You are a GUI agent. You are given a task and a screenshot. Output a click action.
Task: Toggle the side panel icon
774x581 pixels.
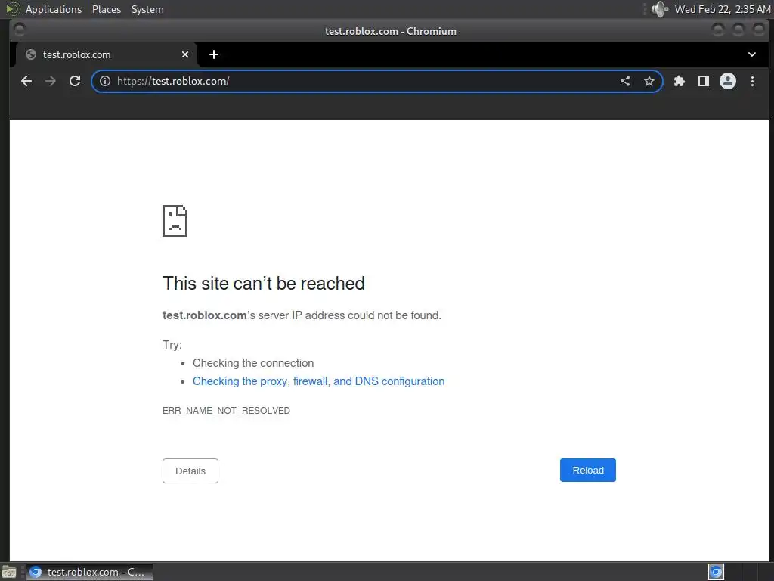[x=704, y=81]
